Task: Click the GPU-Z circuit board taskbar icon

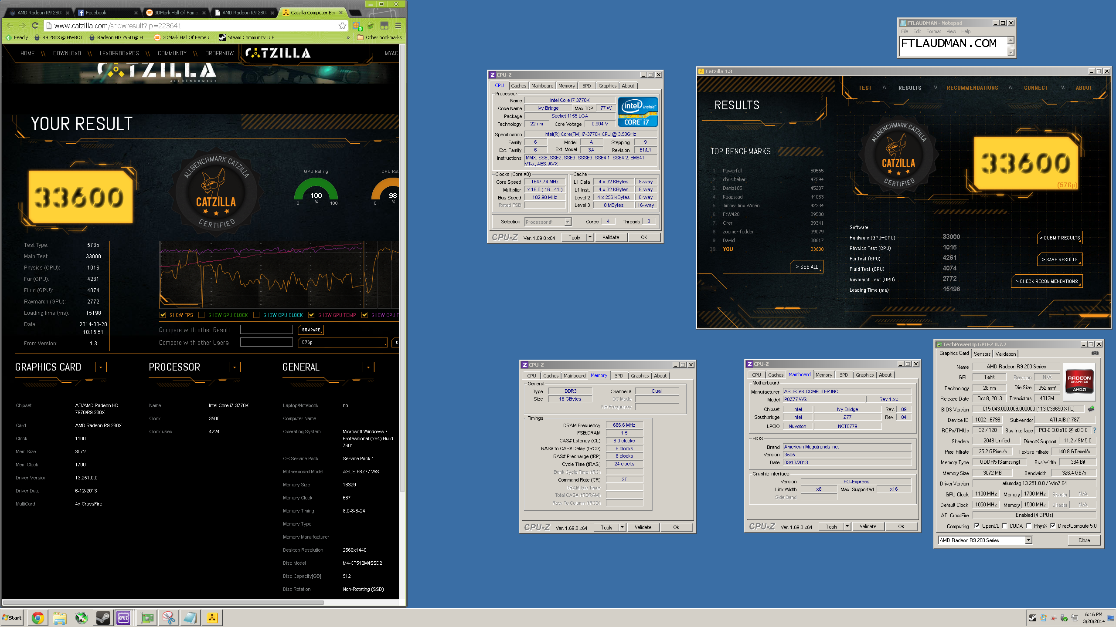Action: [x=147, y=617]
